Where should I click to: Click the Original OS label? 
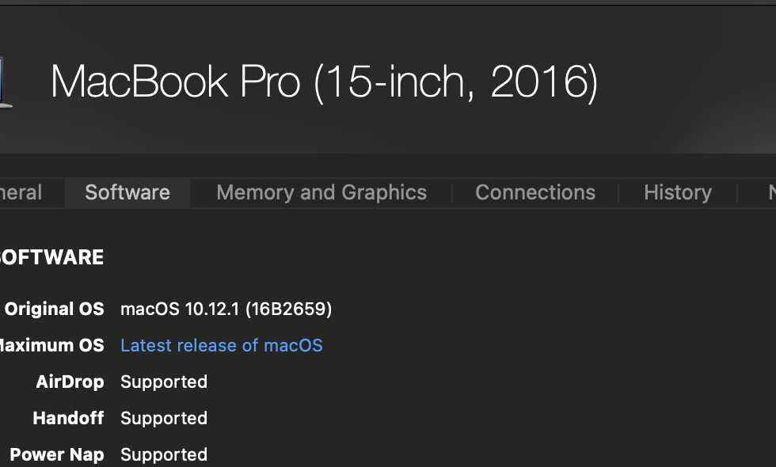click(x=54, y=309)
